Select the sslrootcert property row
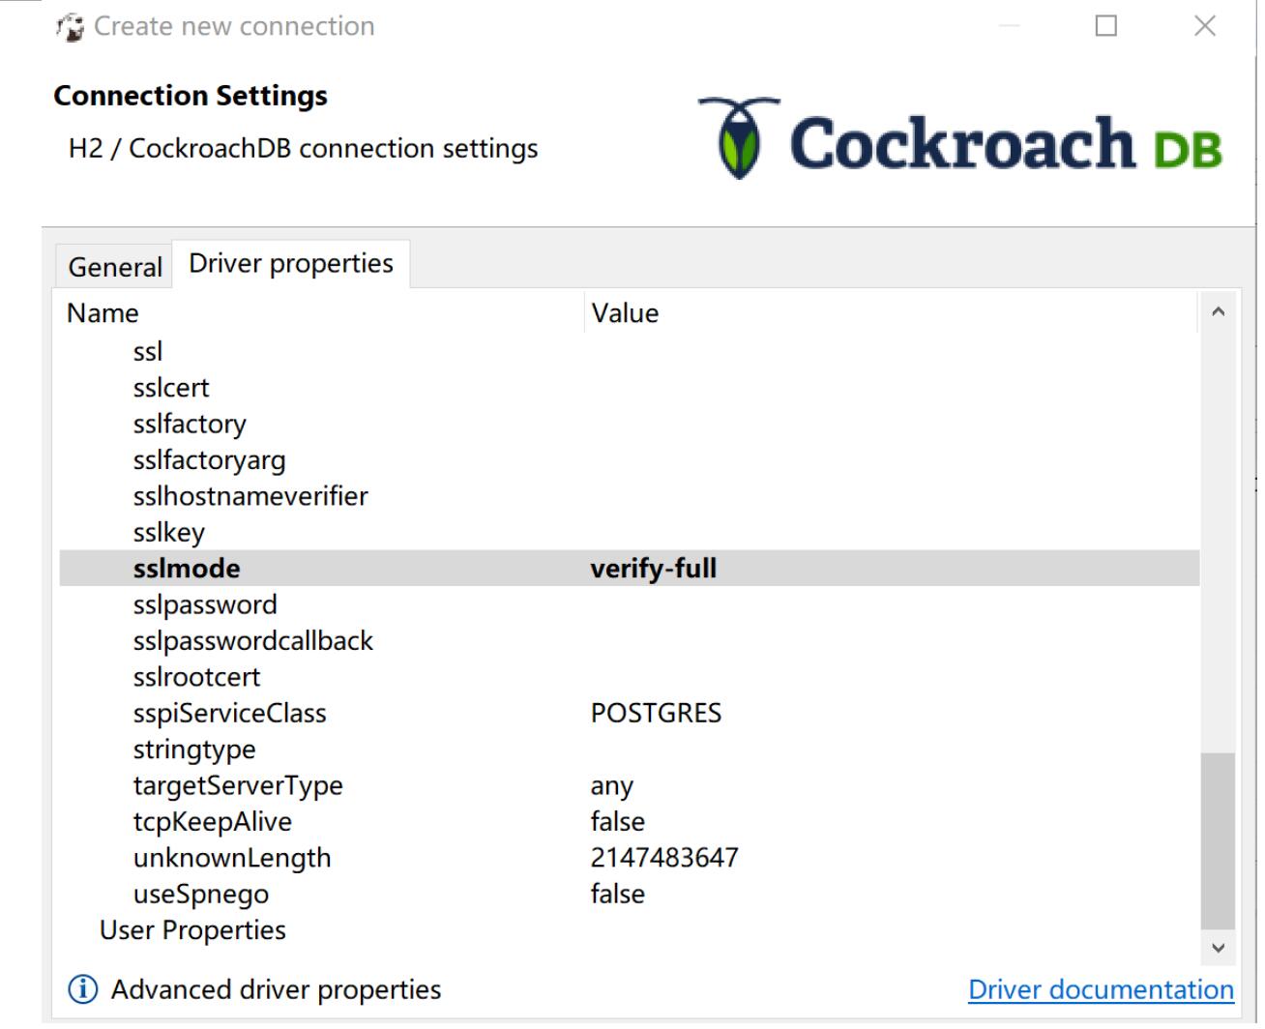Image resolution: width=1265 pixels, height=1029 pixels. coord(196,677)
